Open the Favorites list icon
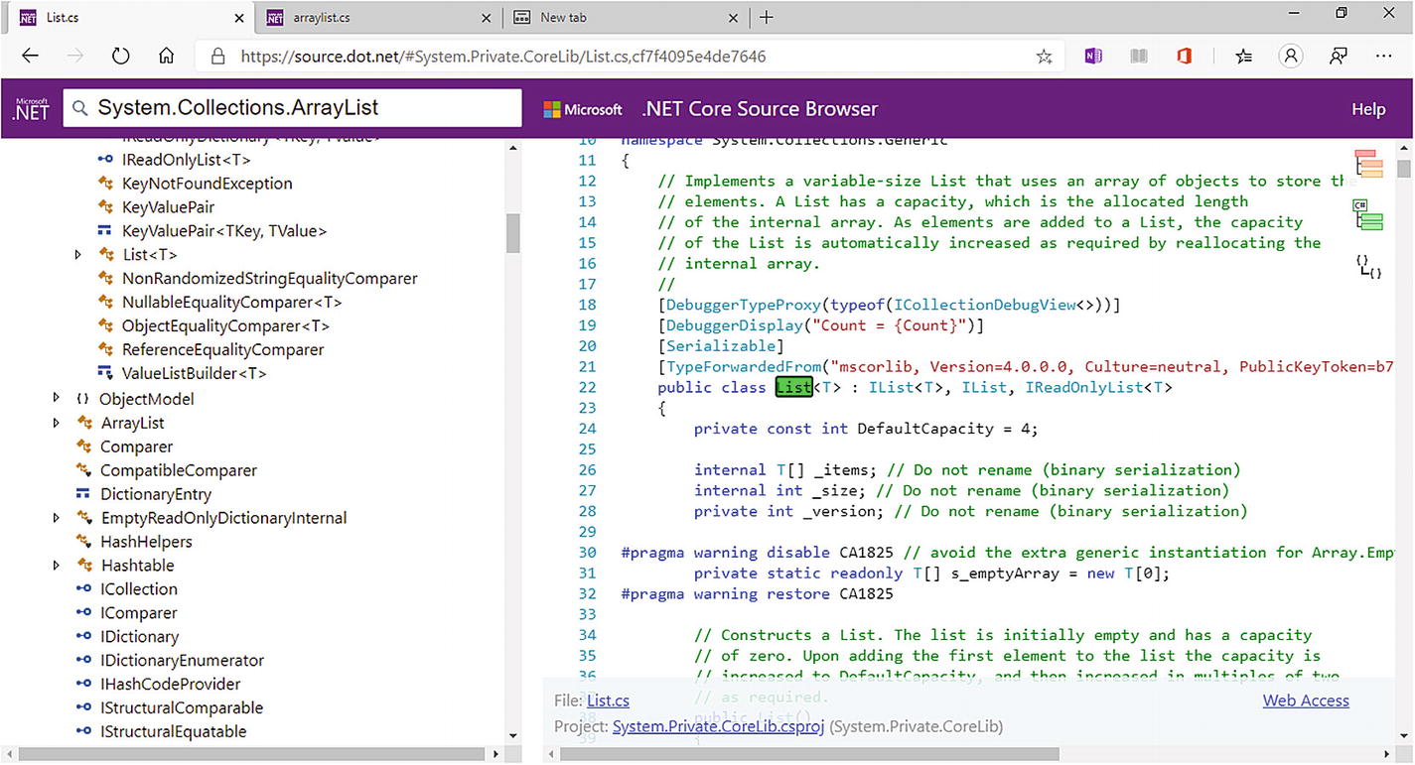 click(x=1243, y=57)
